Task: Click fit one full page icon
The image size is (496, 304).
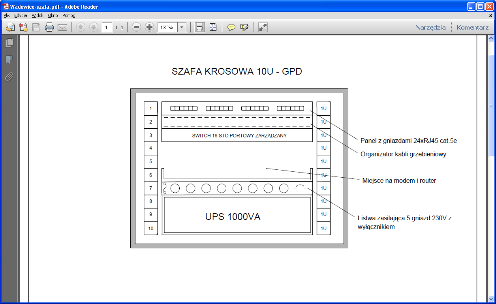Action: tap(213, 27)
